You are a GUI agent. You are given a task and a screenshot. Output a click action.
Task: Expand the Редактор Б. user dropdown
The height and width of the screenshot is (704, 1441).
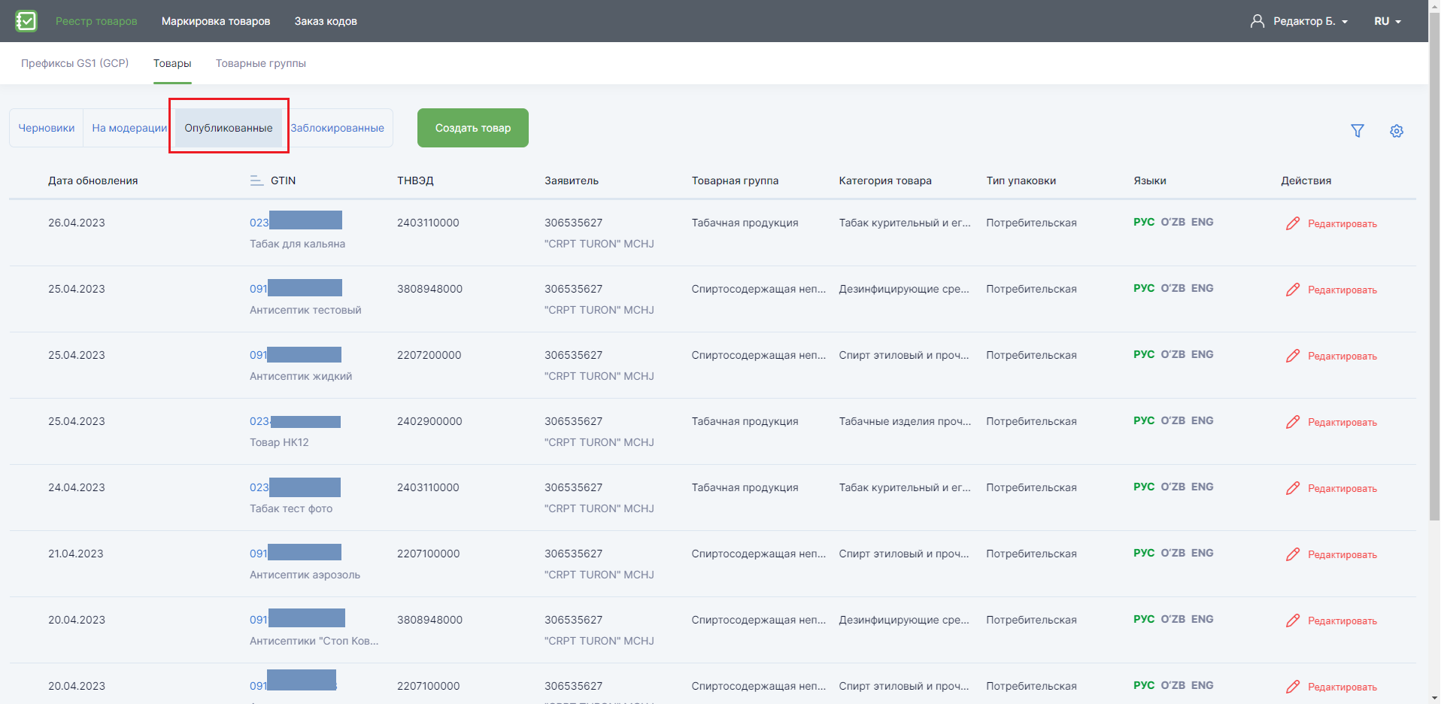coord(1310,21)
